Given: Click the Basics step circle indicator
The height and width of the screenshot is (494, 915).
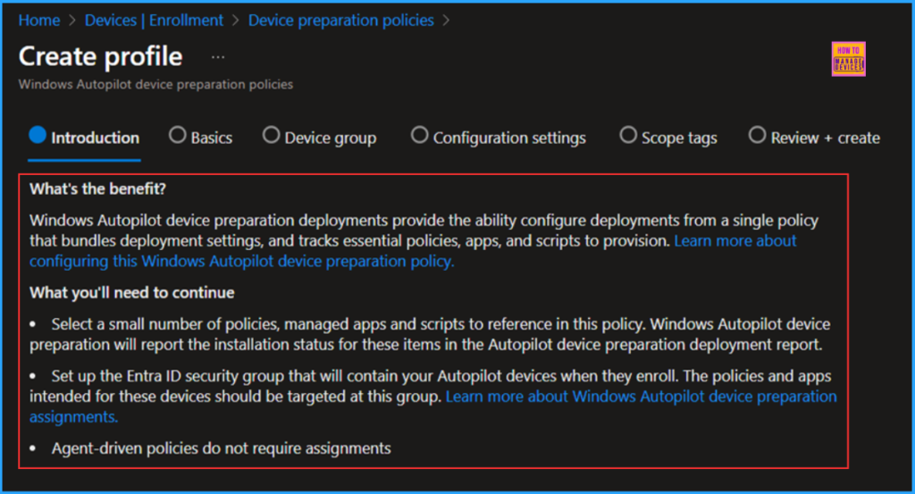Looking at the screenshot, I should point(178,135).
